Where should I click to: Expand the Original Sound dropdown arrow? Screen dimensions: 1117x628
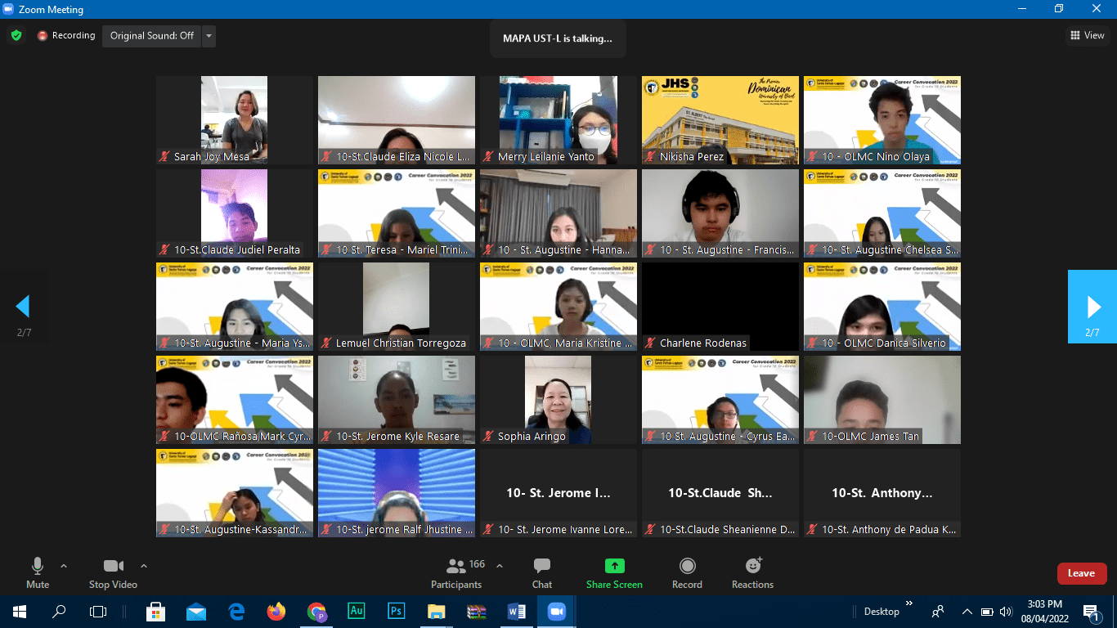coord(209,36)
